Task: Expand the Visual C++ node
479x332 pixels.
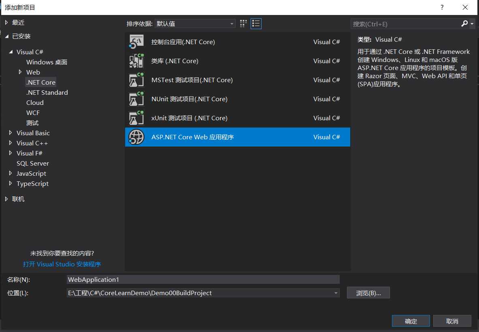Action: [11, 143]
